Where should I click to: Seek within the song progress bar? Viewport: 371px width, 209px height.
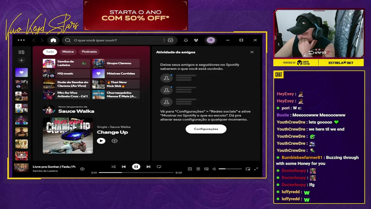(136, 172)
